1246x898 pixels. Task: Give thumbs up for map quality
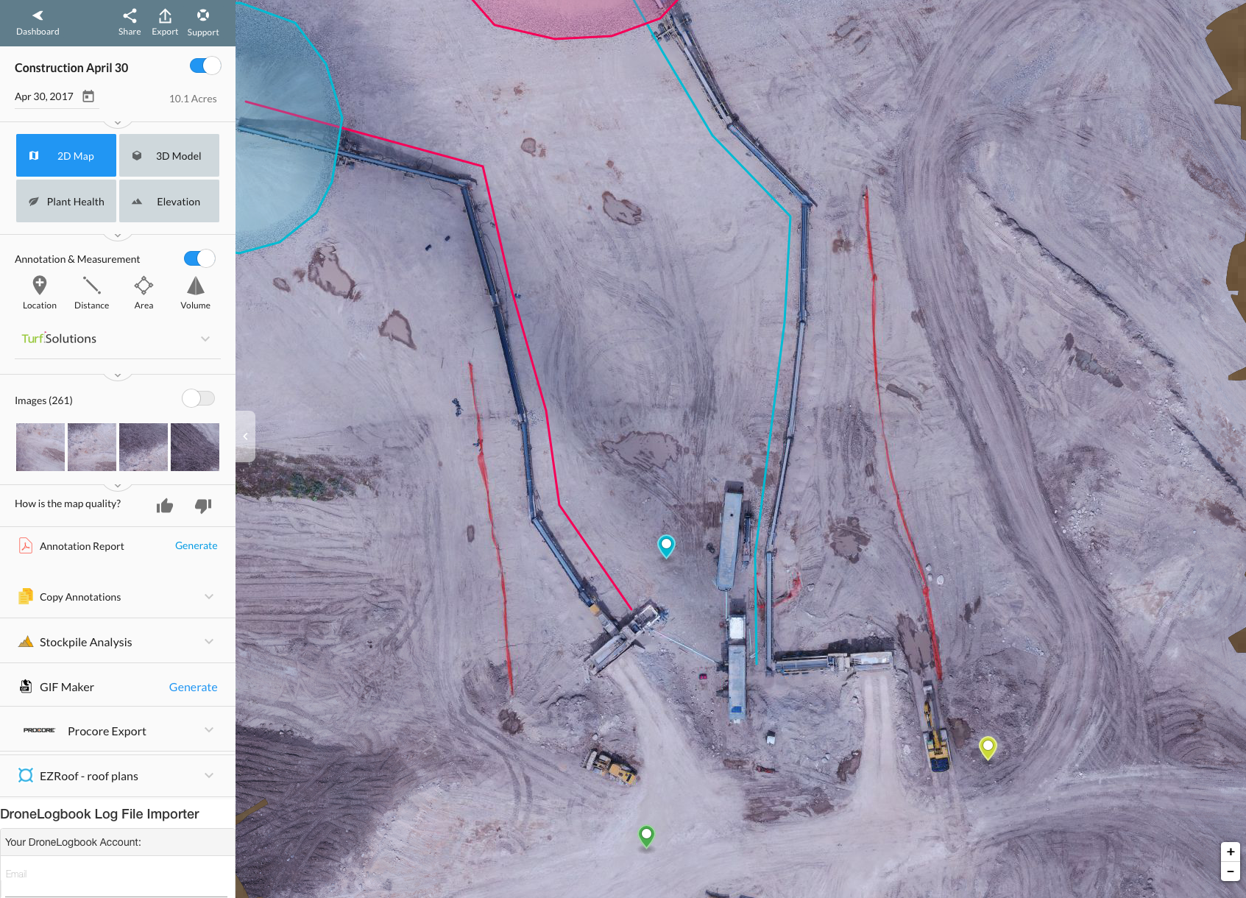click(x=165, y=506)
